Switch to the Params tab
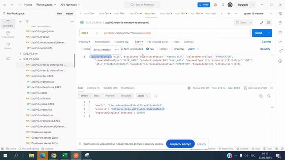The width and height of the screenshot is (285, 160). click(x=84, y=42)
